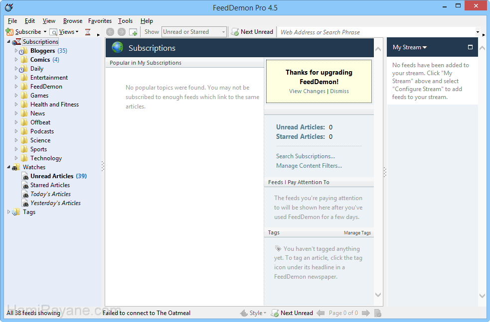The image size is (490, 322).
Task: Open Manage Content Filters link
Action: [309, 166]
